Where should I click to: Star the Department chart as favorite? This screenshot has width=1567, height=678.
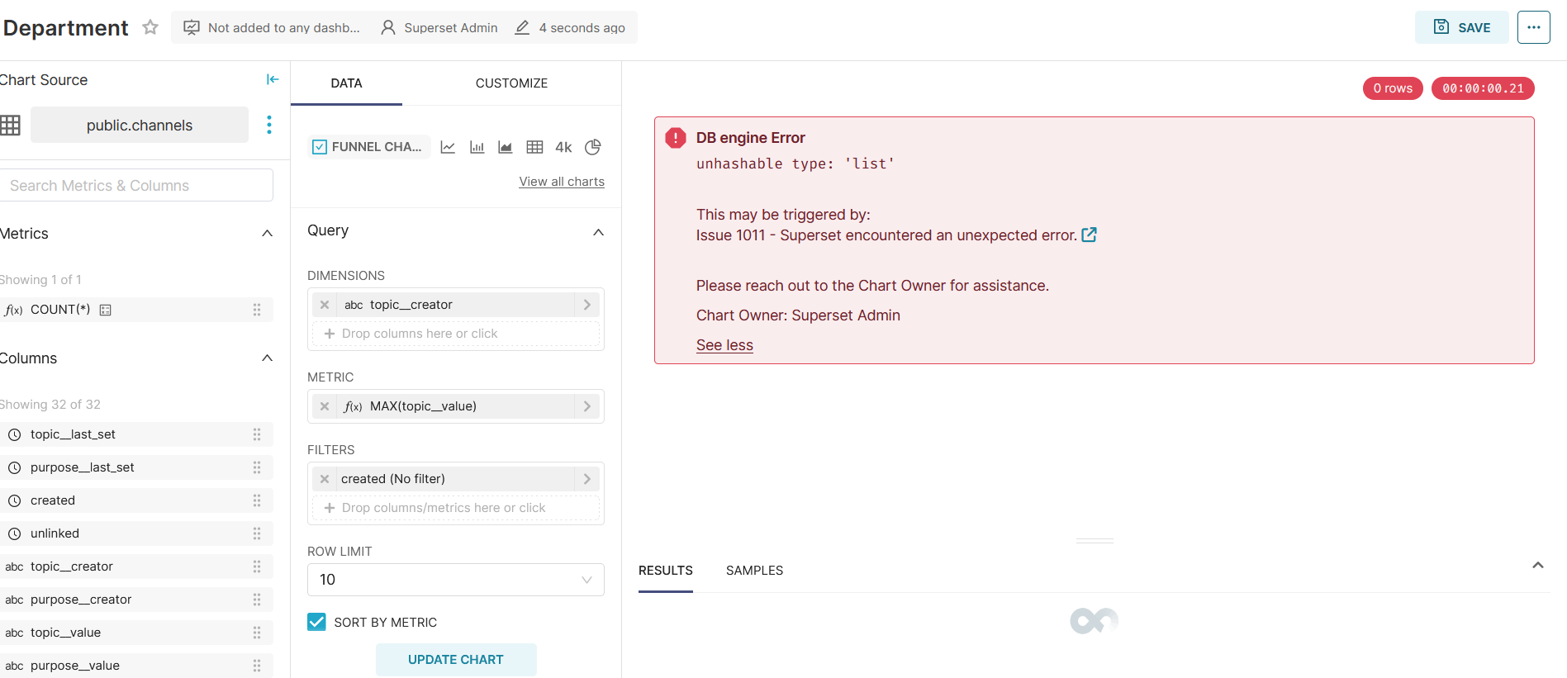pyautogui.click(x=150, y=27)
